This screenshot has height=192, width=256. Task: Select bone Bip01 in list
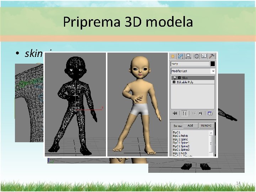click(191, 132)
